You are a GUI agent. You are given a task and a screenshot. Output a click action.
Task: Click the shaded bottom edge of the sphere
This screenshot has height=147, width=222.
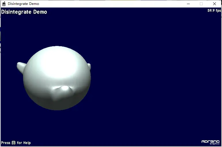(x=57, y=107)
